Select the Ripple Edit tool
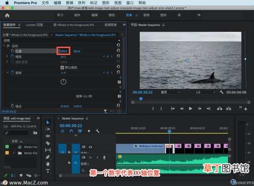This screenshot has height=186, width=254. click(x=48, y=136)
